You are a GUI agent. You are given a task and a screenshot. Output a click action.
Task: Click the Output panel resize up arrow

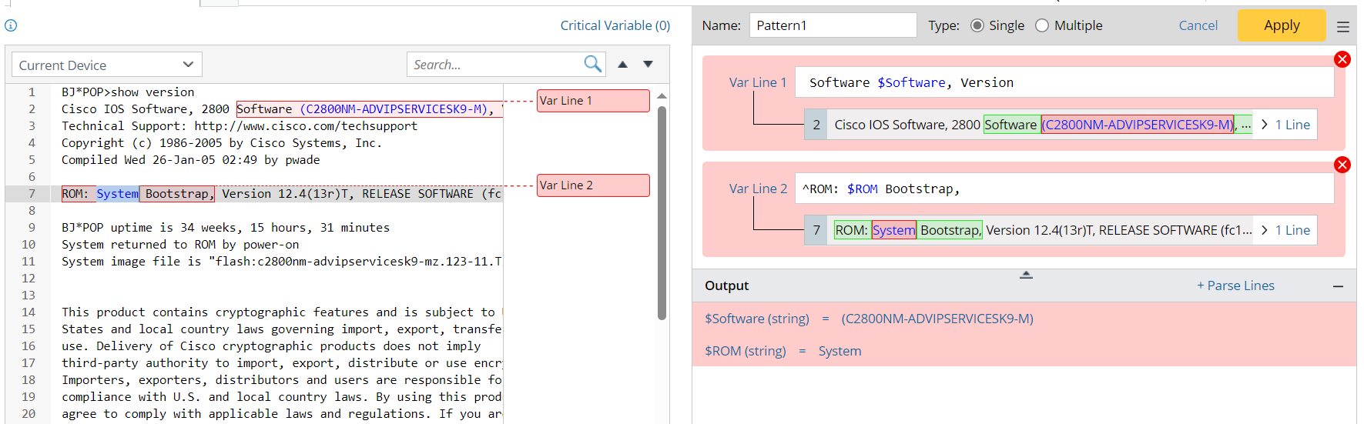point(1026,275)
